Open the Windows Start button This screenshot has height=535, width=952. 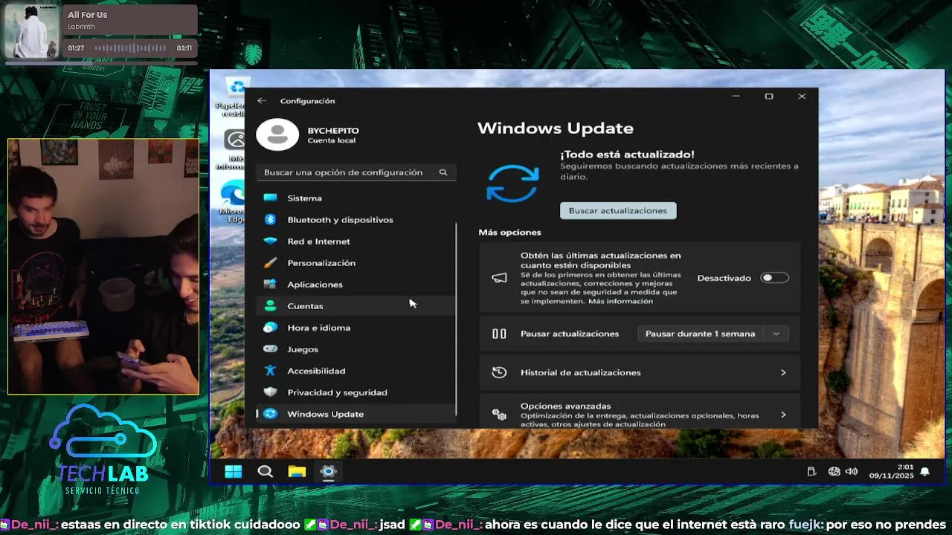[x=234, y=471]
